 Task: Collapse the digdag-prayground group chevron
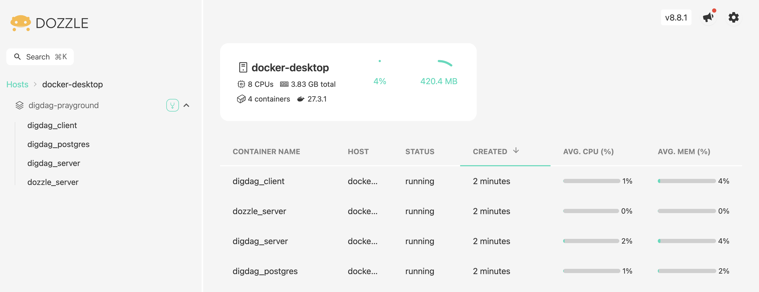[x=187, y=105]
